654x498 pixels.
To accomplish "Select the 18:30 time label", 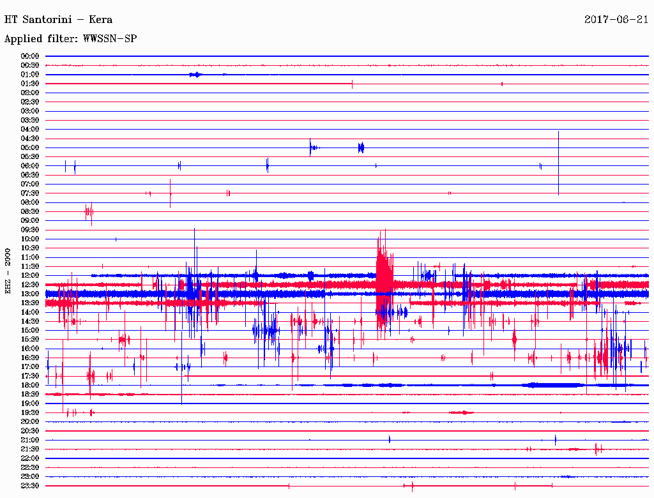I will pos(29,395).
